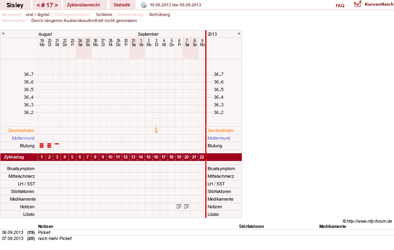
Task: Open the Zyklenübersicht tab
Action: point(84,5)
